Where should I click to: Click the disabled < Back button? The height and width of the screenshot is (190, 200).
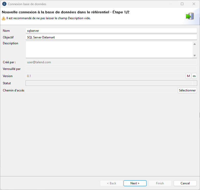click(112, 183)
